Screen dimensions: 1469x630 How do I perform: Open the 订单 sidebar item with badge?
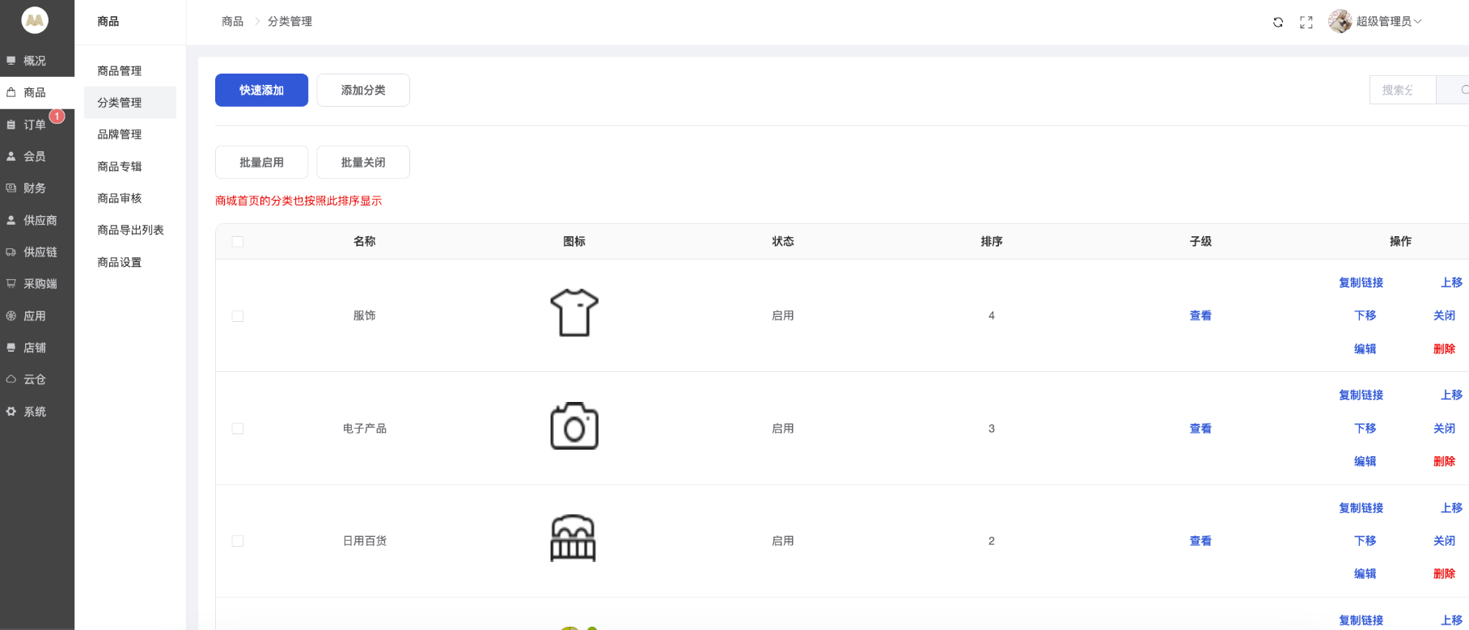34,125
